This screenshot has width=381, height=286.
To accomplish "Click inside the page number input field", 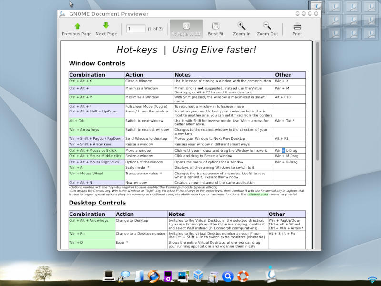I will pos(135,29).
